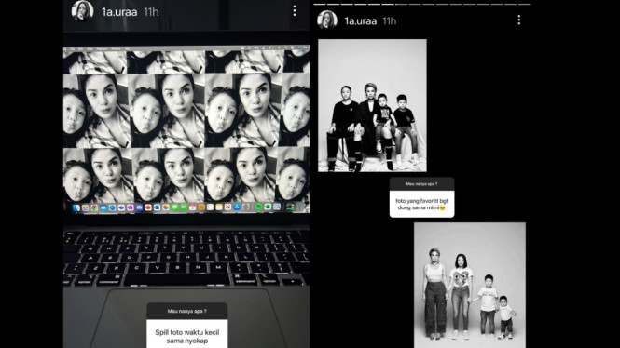The image size is (620, 348).
Task: Tap the profile avatar in the left story
Action: point(83,11)
